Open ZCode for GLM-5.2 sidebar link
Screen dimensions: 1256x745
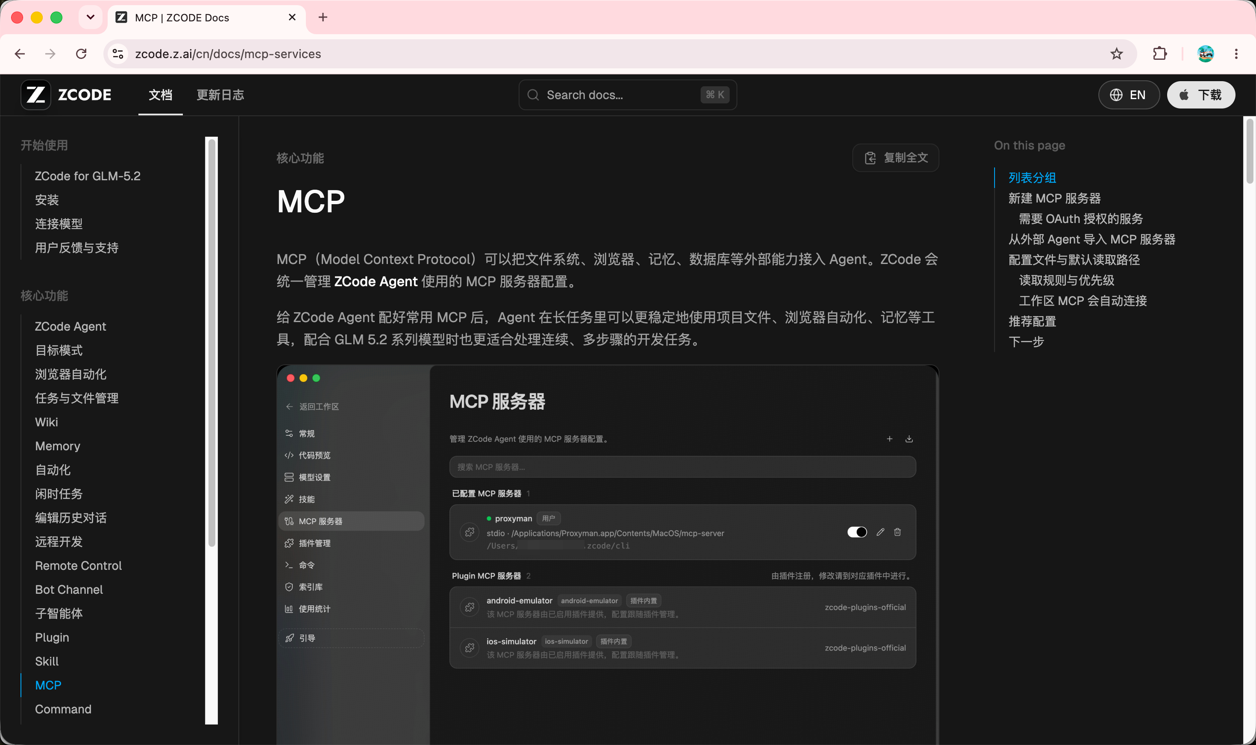pos(88,176)
